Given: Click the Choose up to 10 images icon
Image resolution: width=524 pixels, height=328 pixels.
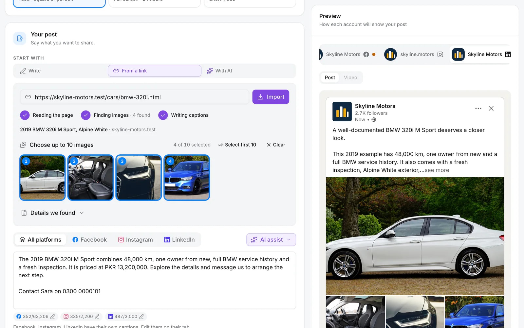Looking at the screenshot, I should pos(23,145).
